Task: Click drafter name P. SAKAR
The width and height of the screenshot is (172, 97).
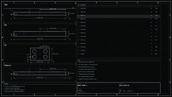Action: [x=80, y=91]
